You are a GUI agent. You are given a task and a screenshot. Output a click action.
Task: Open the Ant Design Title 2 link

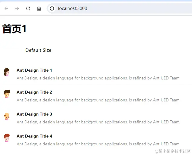tap(34, 92)
